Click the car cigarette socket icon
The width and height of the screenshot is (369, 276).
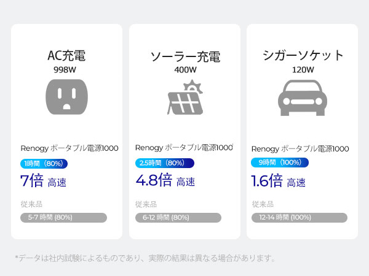coord(302,100)
